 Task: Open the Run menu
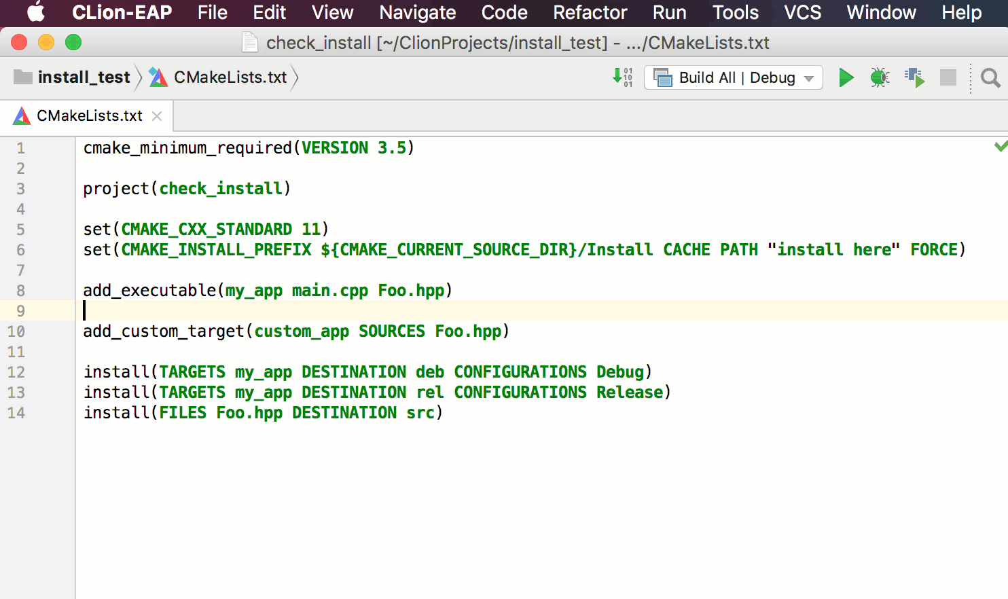point(669,12)
